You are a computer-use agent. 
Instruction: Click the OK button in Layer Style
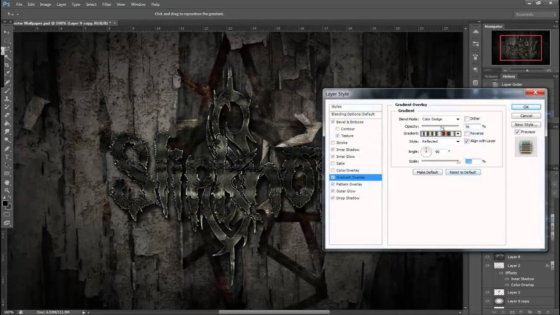pos(526,107)
